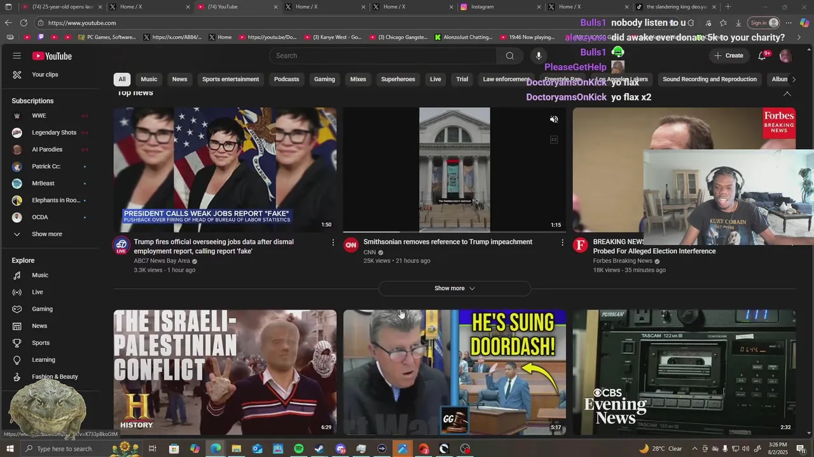The height and width of the screenshot is (457, 814).
Task: Expand Show more under Top news
Action: pos(455,288)
